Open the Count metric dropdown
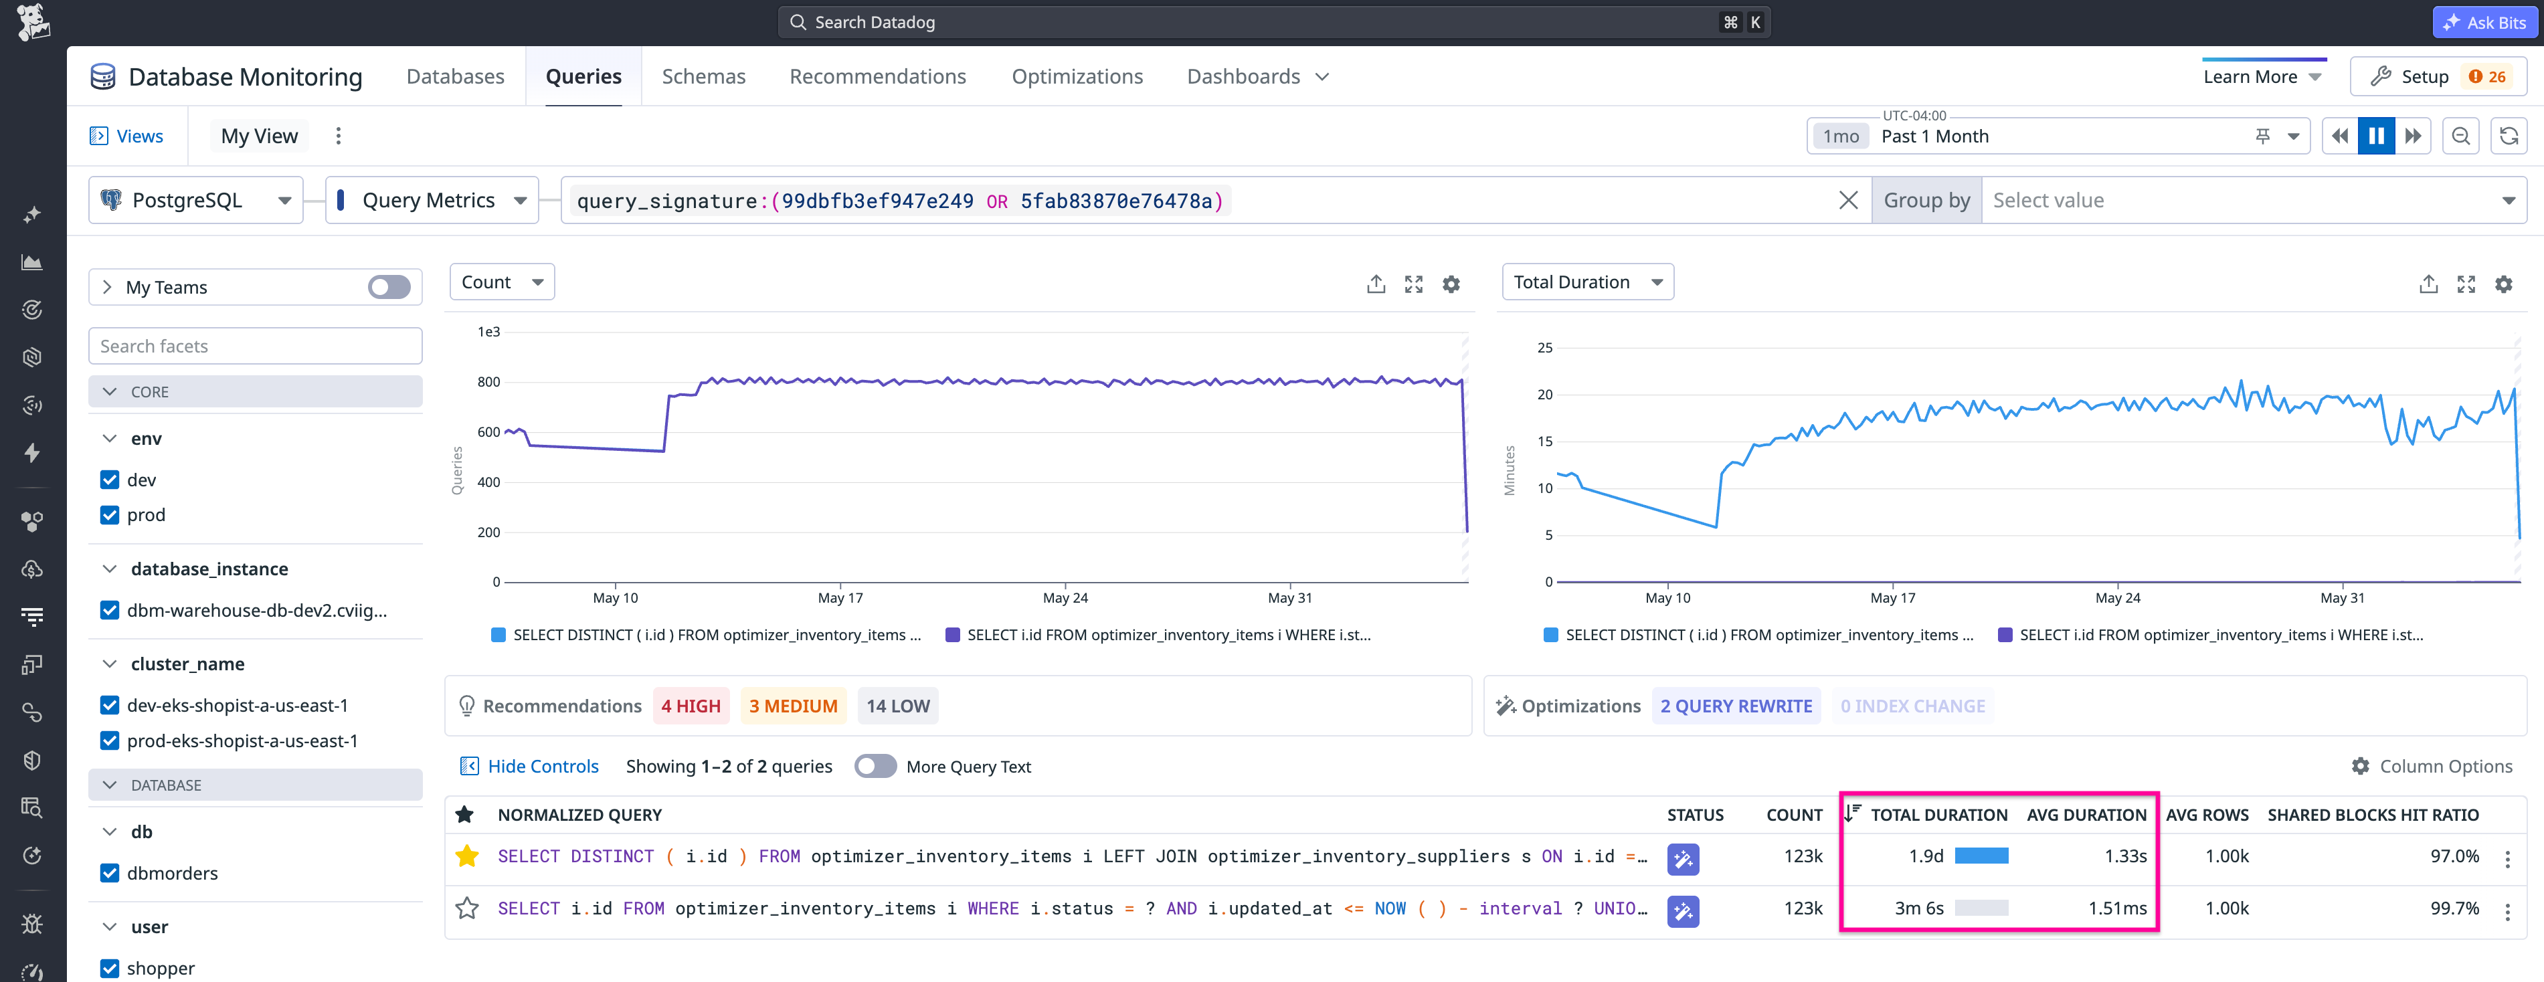Viewport: 2544px width, 982px height. (x=502, y=282)
